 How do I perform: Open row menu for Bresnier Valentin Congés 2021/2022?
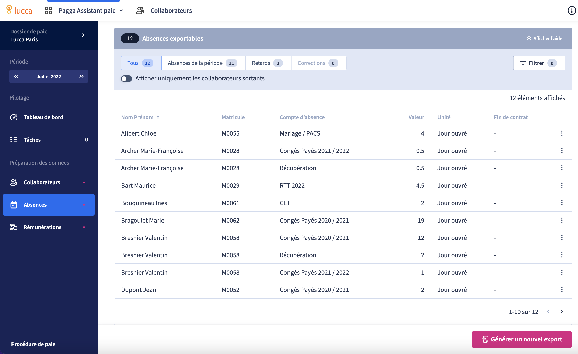(562, 272)
